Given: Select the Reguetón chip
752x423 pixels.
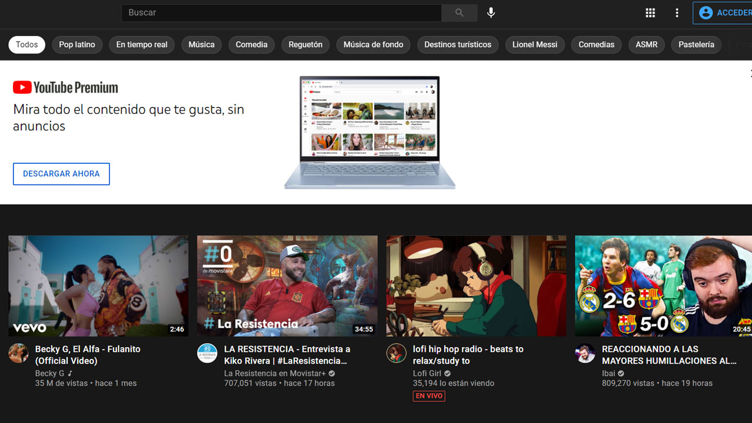Looking at the screenshot, I should point(305,45).
